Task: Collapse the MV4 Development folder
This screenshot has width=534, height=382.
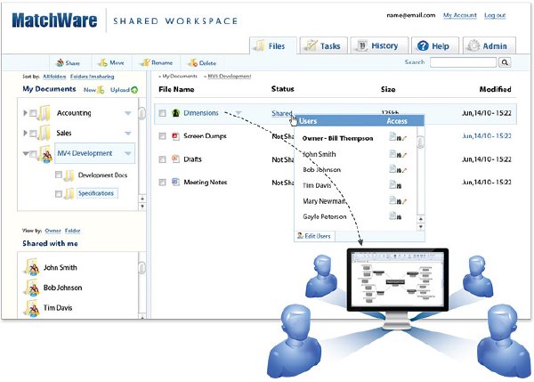Action: 26,153
